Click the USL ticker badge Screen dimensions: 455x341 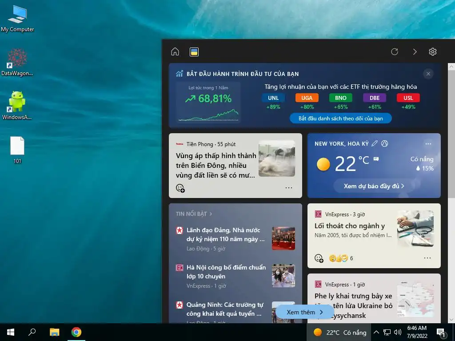[408, 98]
